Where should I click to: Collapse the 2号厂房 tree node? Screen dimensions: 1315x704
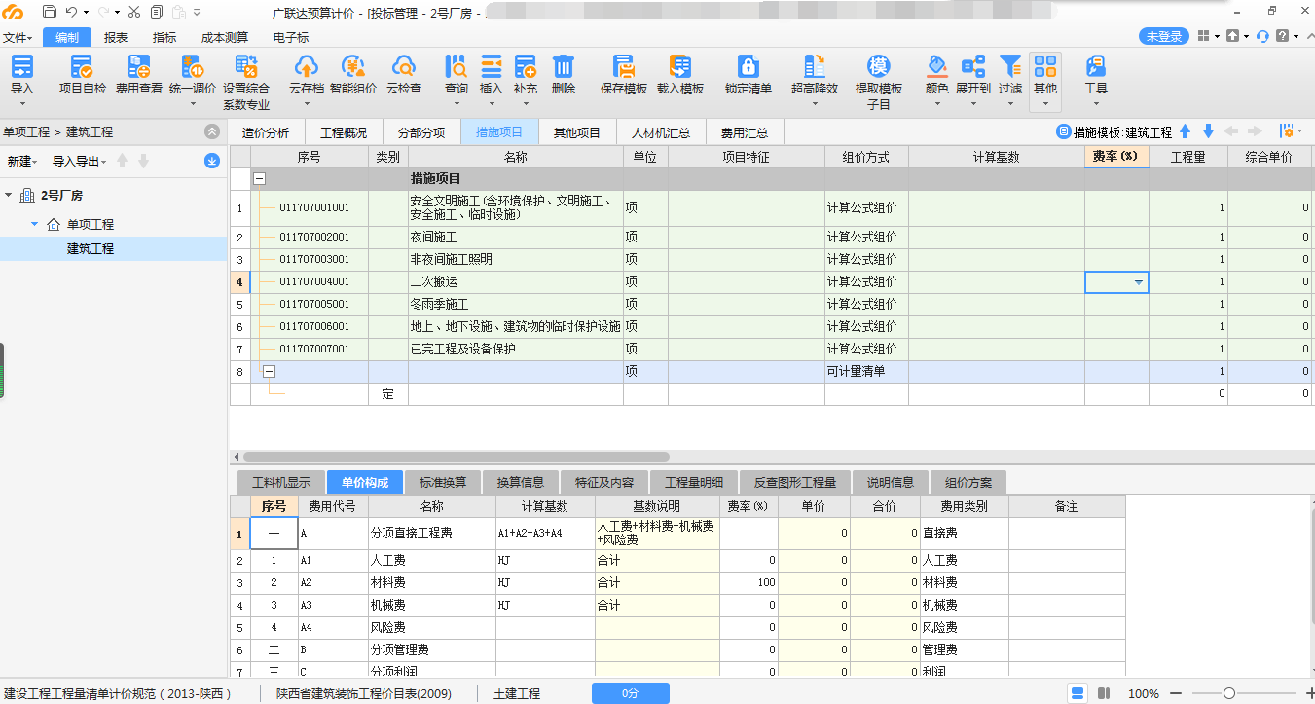pyautogui.click(x=9, y=195)
